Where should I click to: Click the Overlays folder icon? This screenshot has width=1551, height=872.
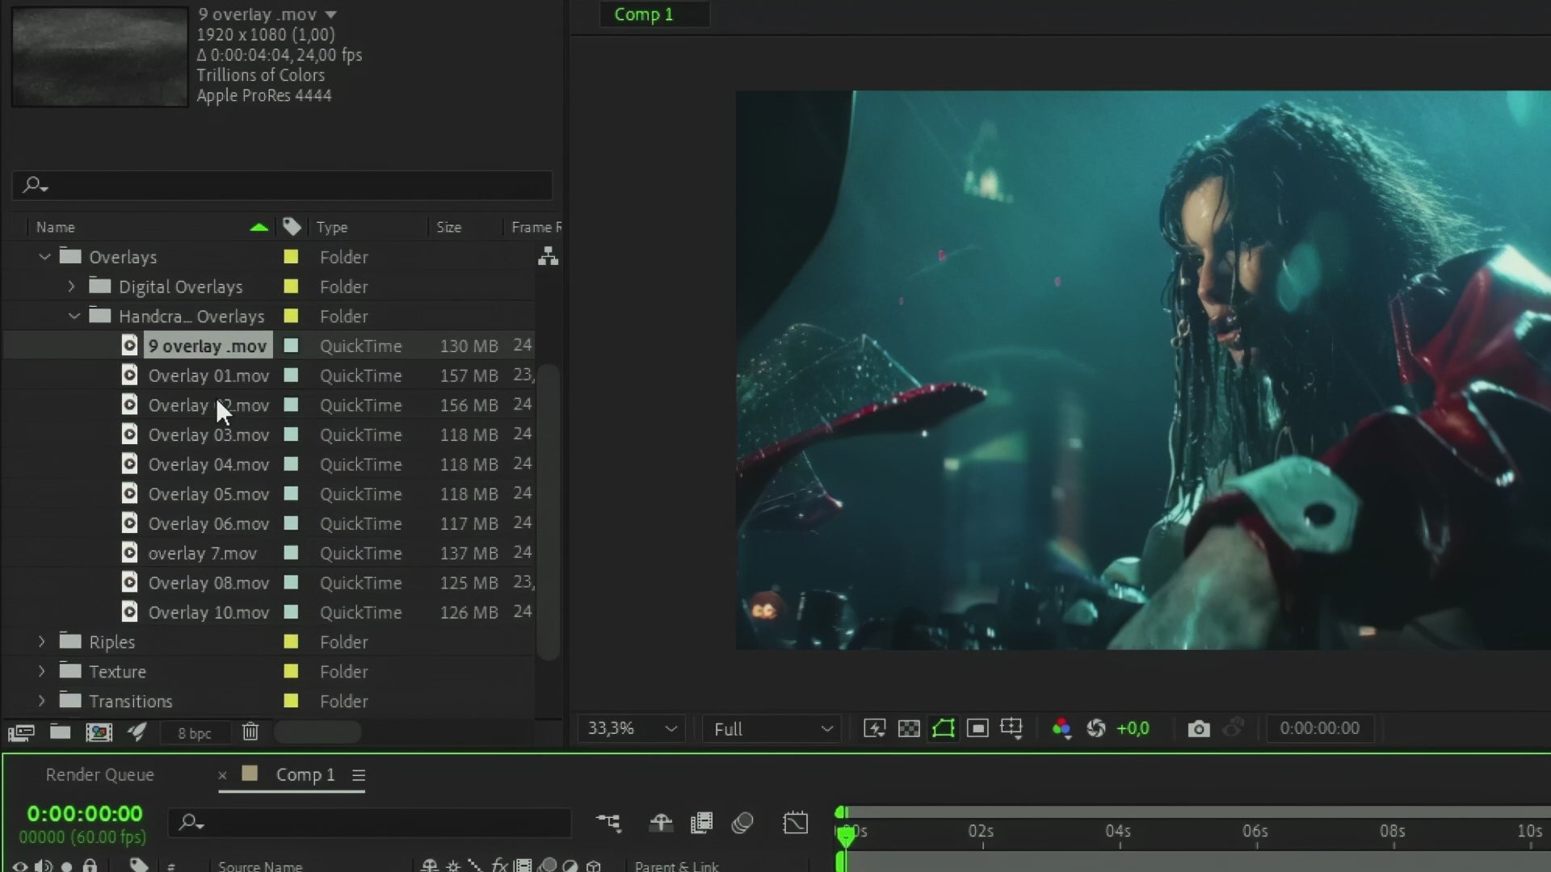click(71, 257)
